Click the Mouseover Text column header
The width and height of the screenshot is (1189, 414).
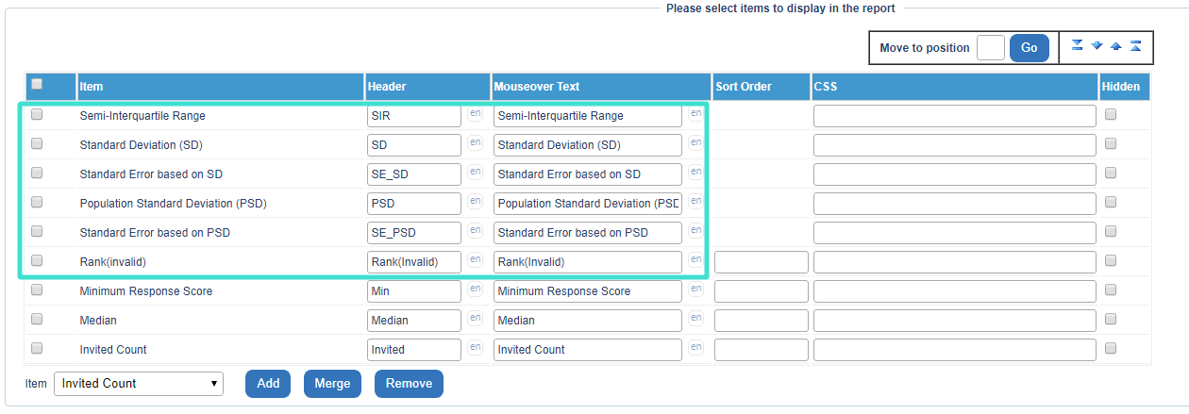click(537, 86)
